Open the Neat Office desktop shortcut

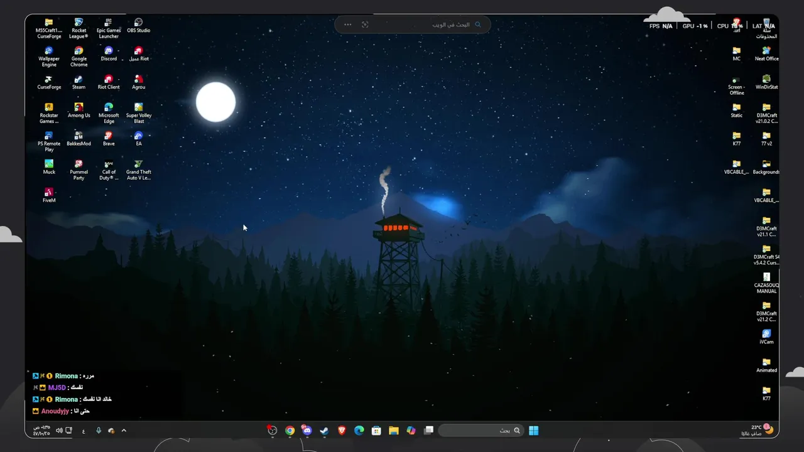(766, 54)
